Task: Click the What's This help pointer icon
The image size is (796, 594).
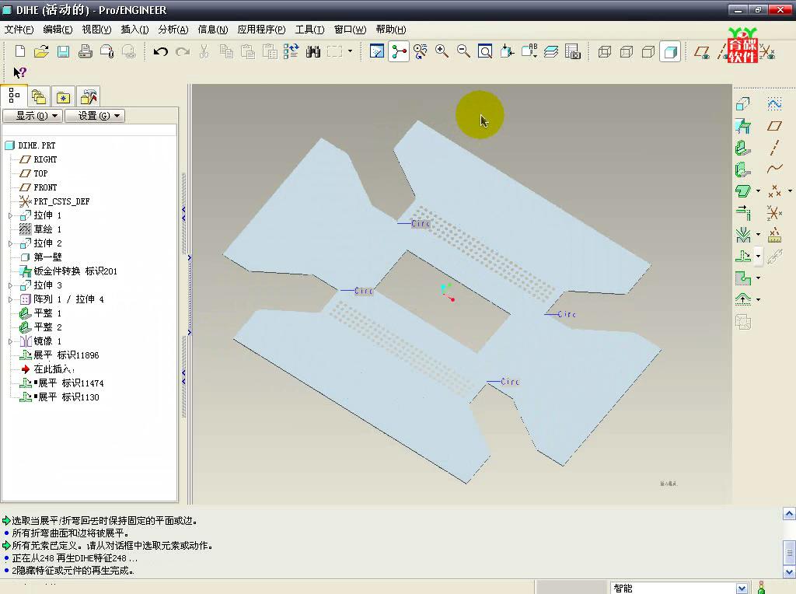Action: (x=19, y=72)
